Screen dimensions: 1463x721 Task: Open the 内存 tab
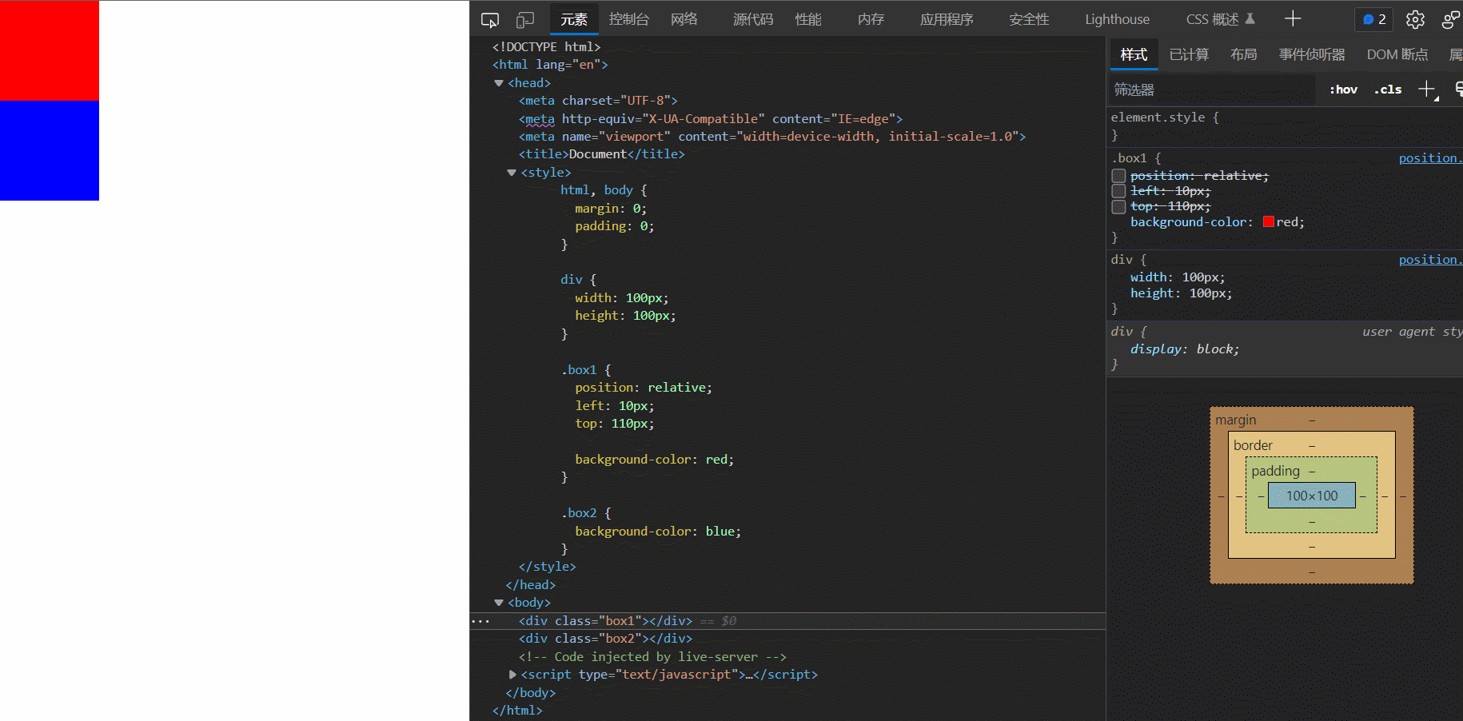pyautogui.click(x=871, y=19)
